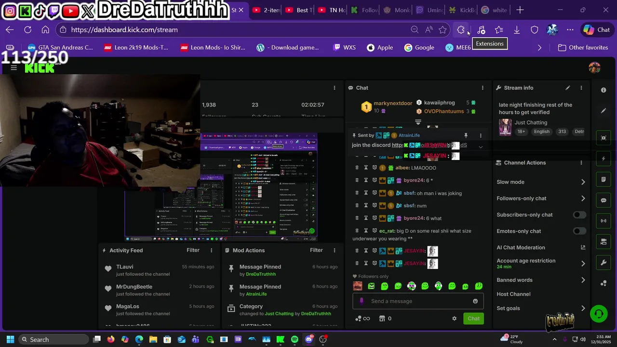Add page to favorites star icon
Image resolution: width=617 pixels, height=347 pixels.
coord(443,30)
